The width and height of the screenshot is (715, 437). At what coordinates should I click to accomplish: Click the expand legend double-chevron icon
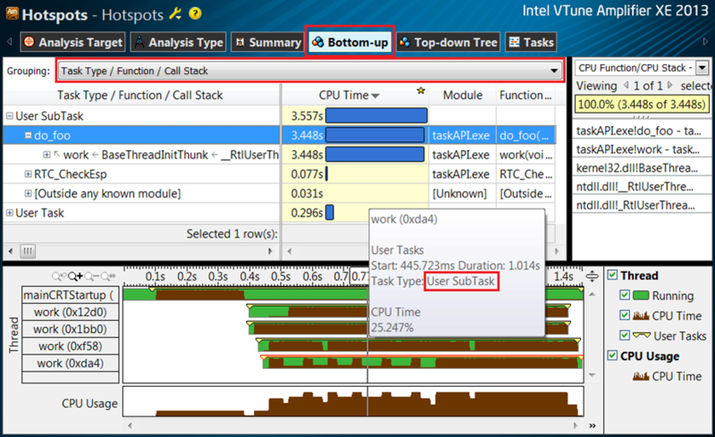(592, 425)
